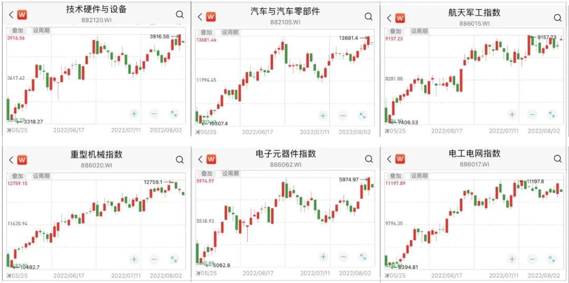569x283 pixels.
Task: Open 叠加 overlay in 航天军工指数 panel
Action: click(x=396, y=31)
